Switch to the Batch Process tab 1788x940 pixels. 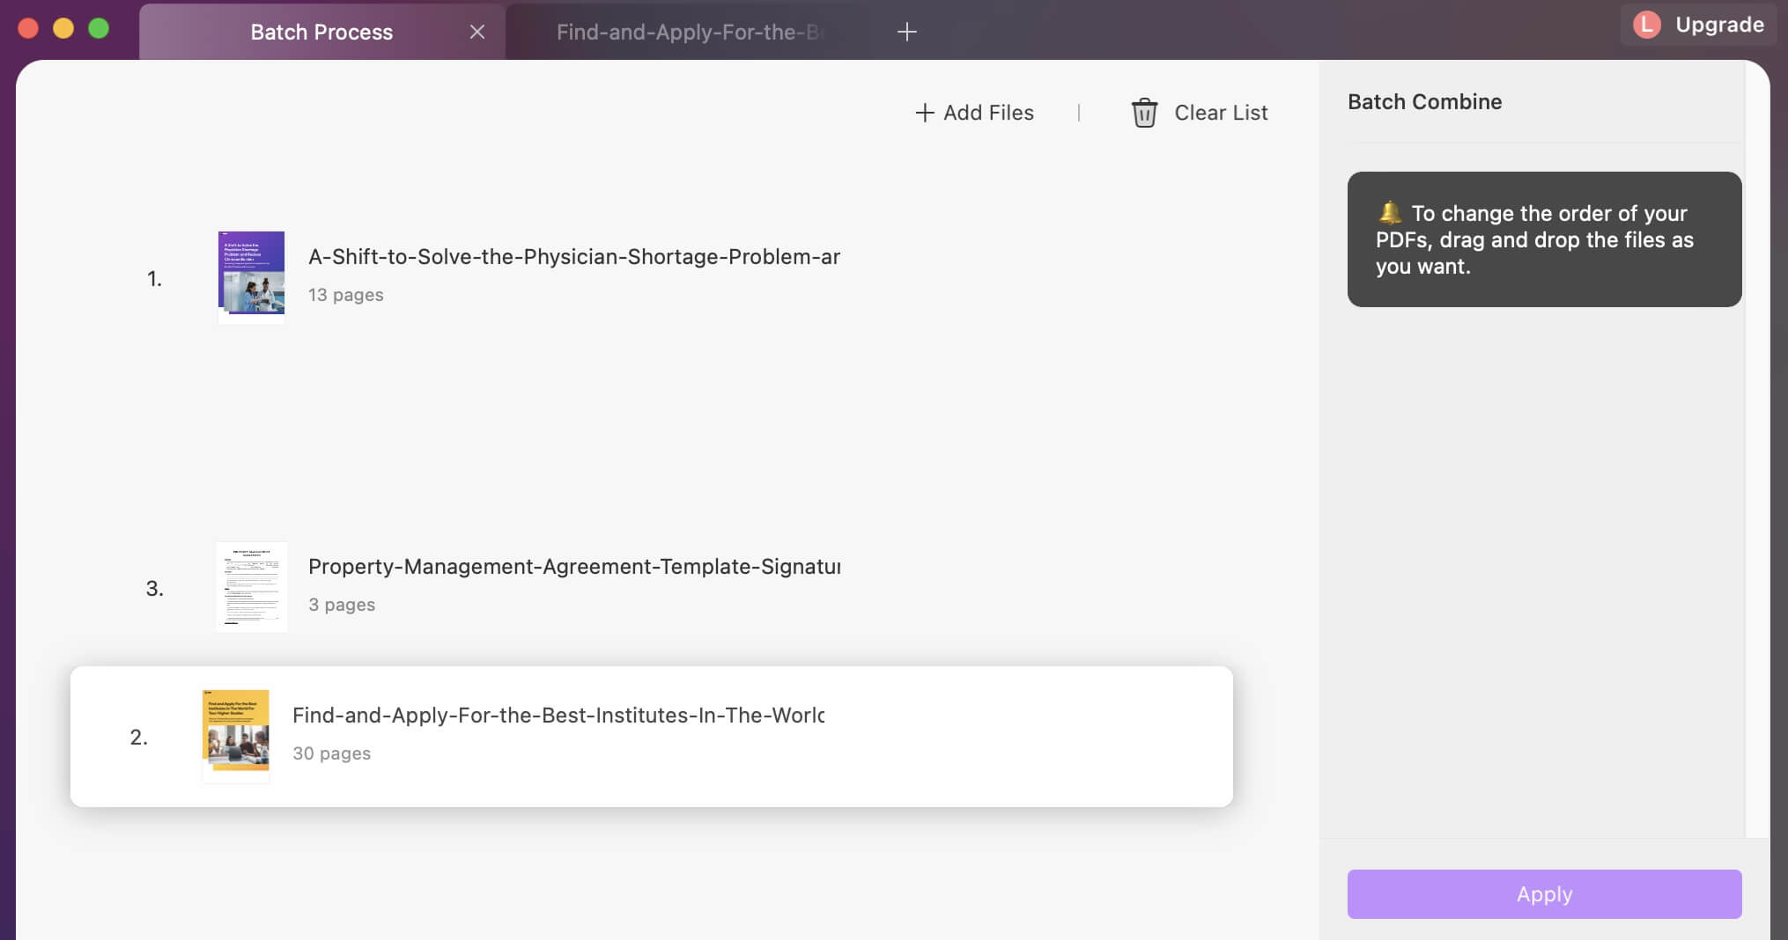pyautogui.click(x=321, y=32)
